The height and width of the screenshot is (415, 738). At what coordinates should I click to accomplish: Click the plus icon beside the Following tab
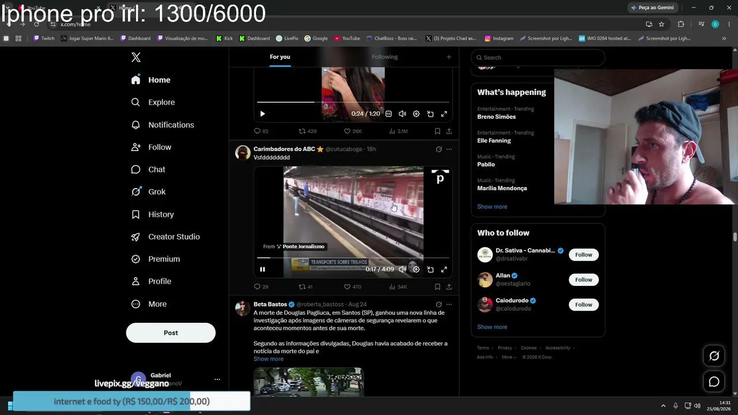click(449, 56)
